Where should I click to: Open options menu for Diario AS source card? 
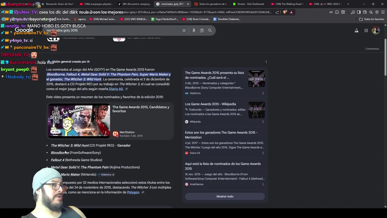263,153
